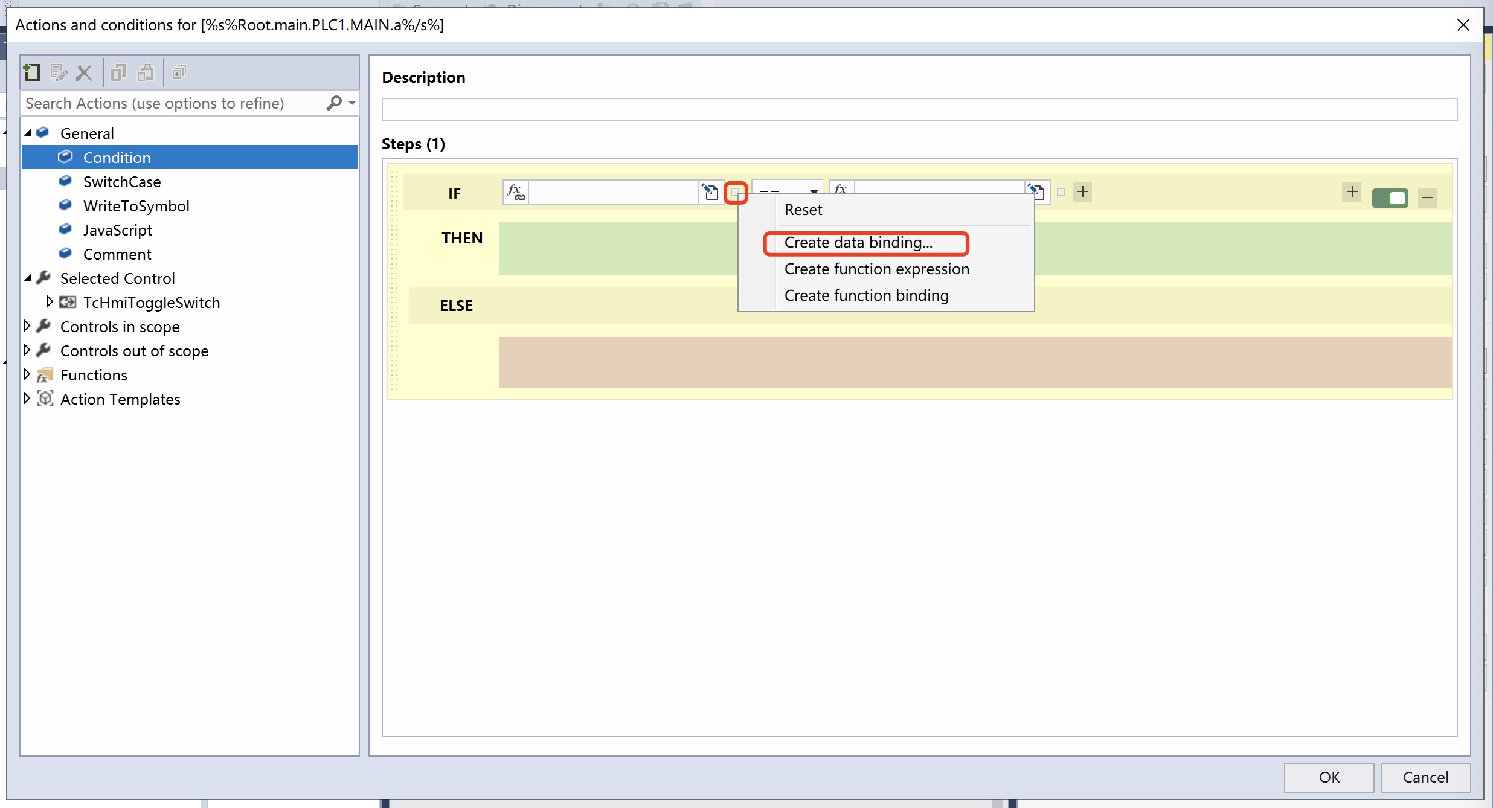Click the delete X toolbar icon
The width and height of the screenshot is (1493, 808).
(x=84, y=73)
